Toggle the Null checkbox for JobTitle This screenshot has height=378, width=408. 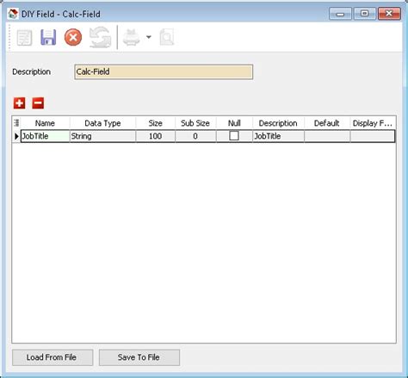click(x=234, y=136)
